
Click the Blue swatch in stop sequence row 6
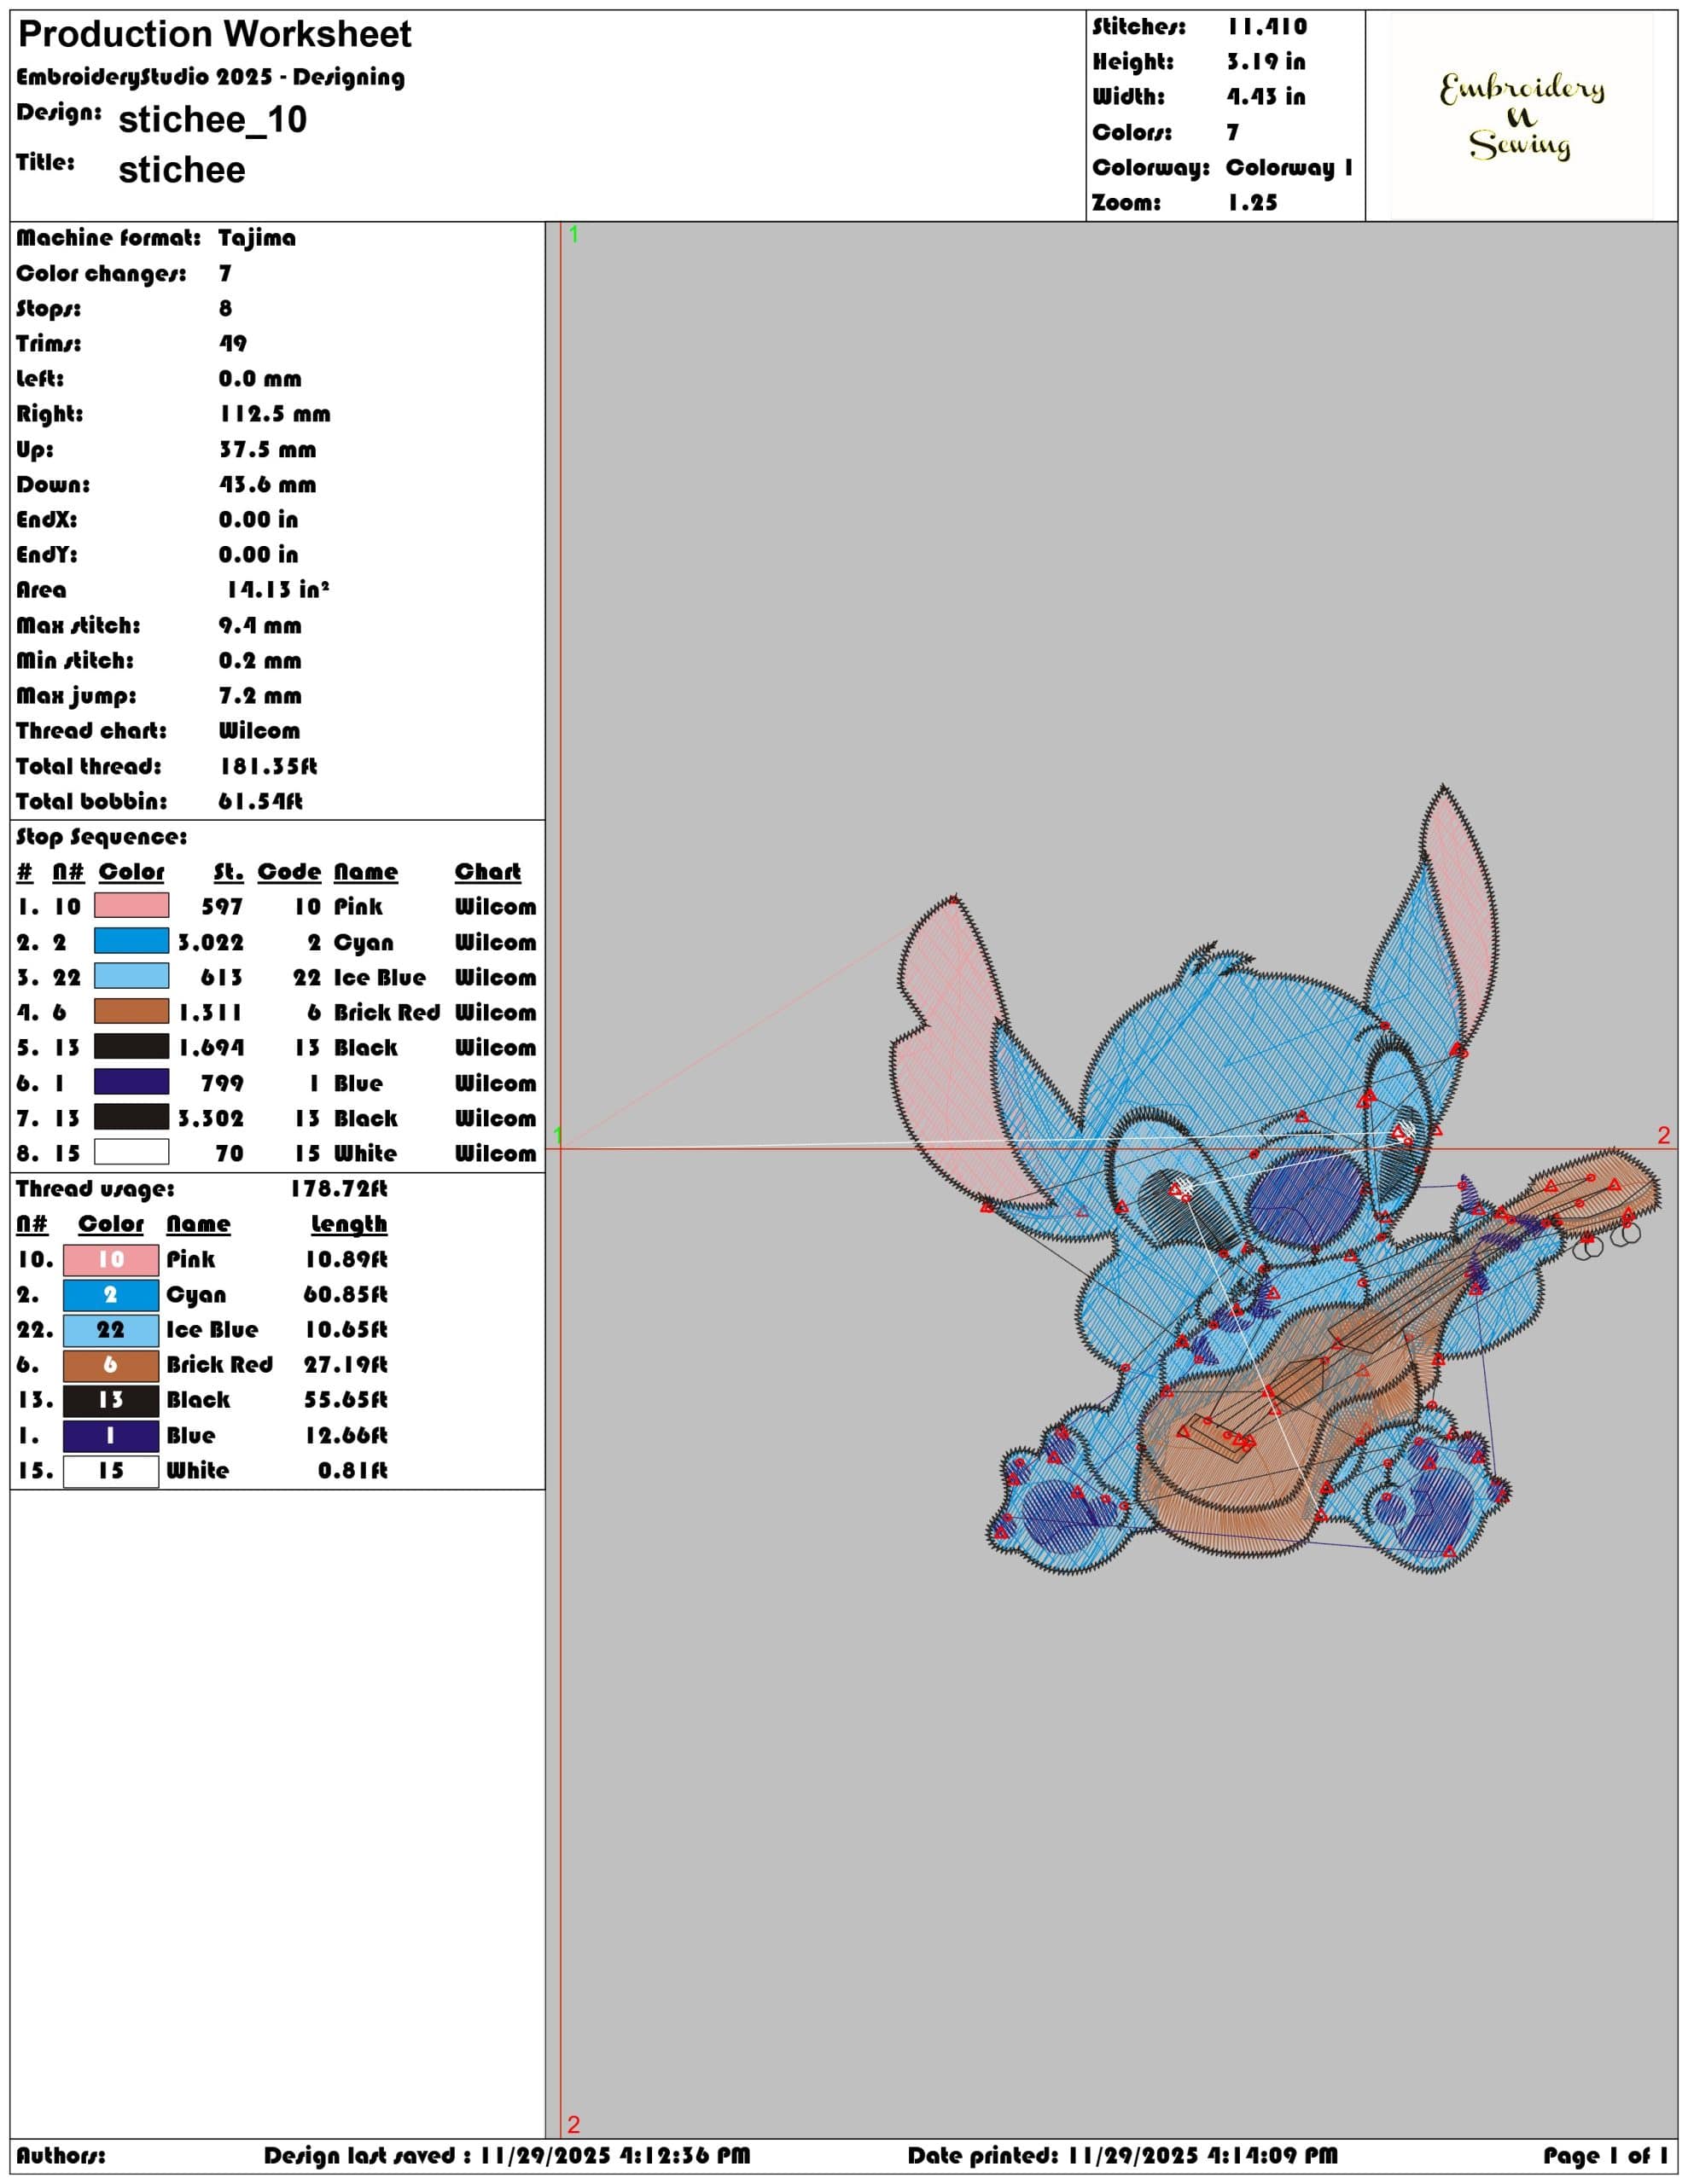click(131, 1082)
